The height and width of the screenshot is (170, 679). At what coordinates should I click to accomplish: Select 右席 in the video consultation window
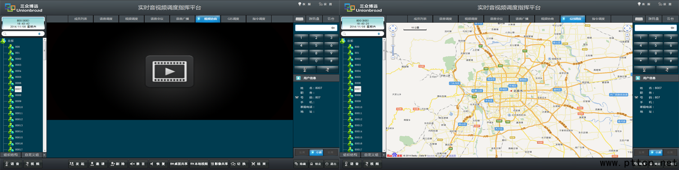330,152
